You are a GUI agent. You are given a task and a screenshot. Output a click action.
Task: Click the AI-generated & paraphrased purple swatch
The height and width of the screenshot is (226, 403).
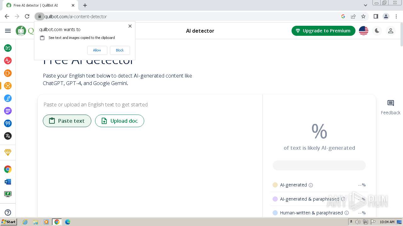[x=275, y=199]
